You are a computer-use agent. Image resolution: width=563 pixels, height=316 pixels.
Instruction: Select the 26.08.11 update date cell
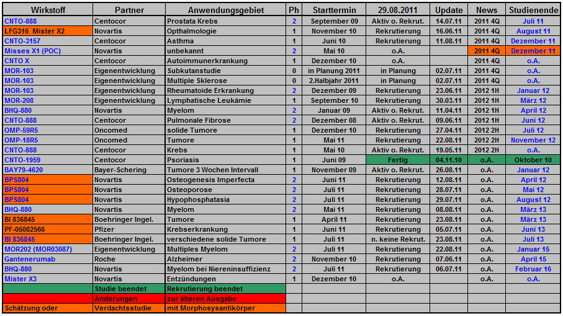(449, 170)
